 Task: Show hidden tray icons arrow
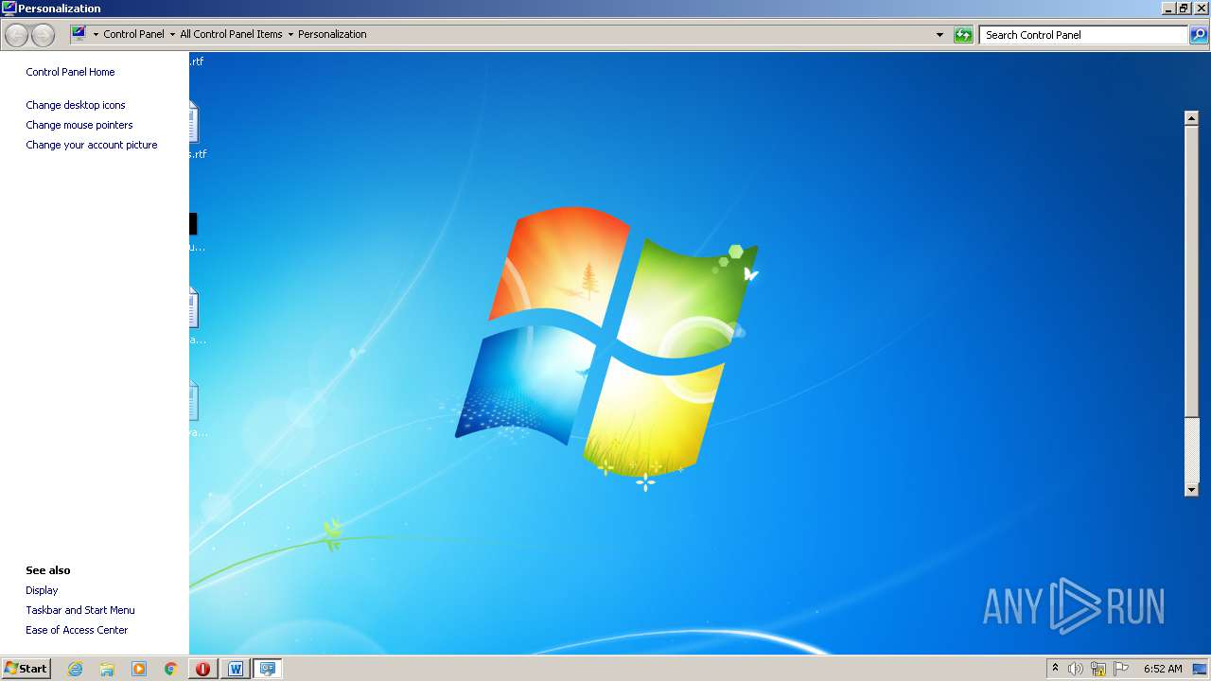(x=1055, y=669)
